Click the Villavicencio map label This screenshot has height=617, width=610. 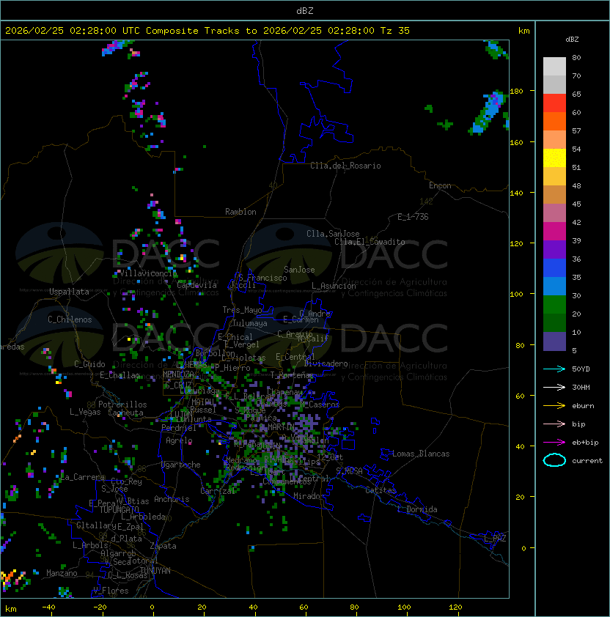point(148,273)
